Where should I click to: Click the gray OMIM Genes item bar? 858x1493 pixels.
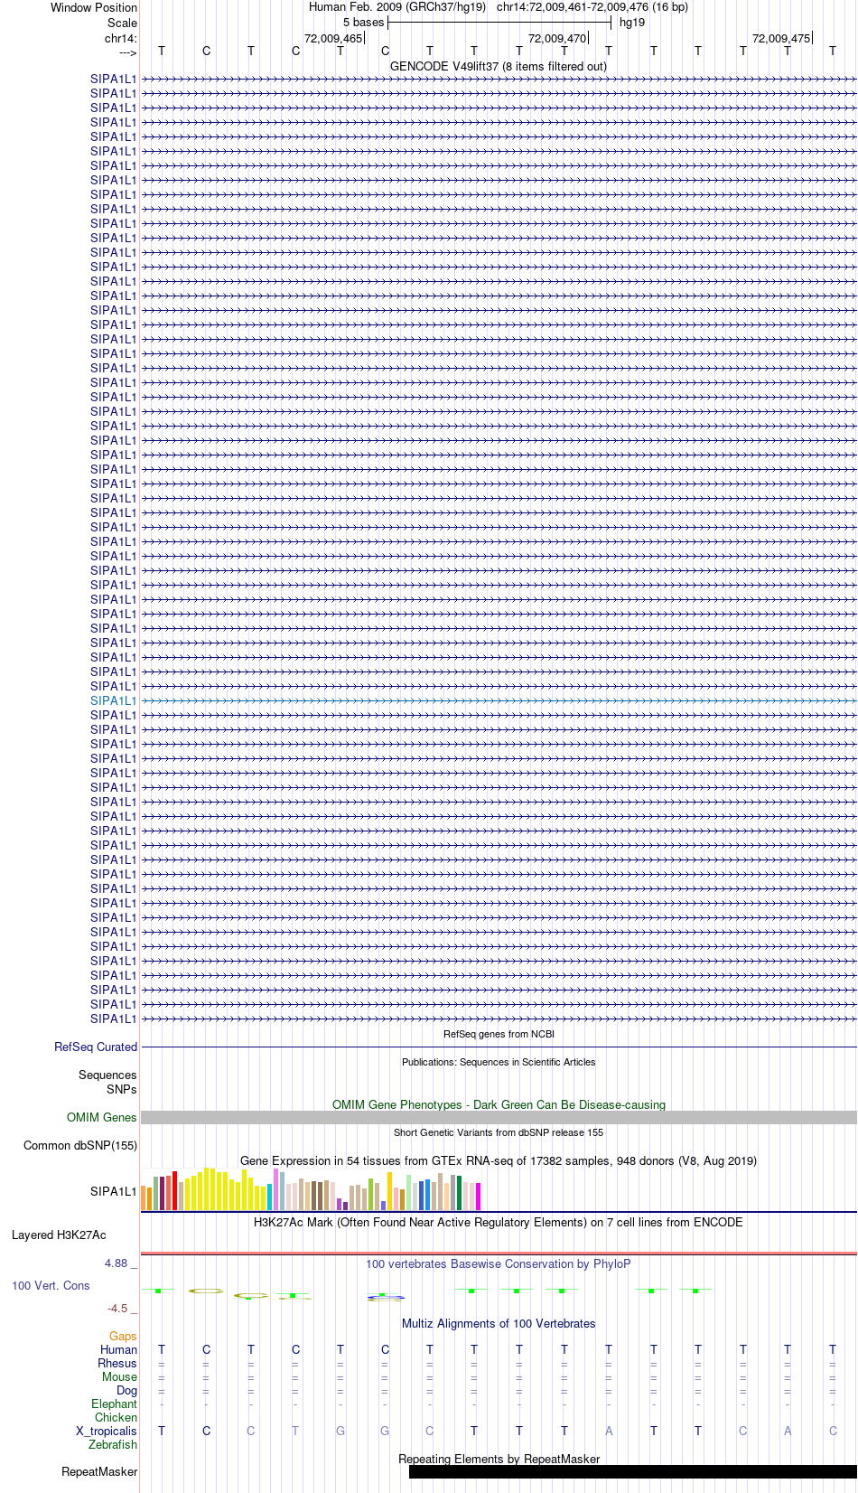[499, 1118]
